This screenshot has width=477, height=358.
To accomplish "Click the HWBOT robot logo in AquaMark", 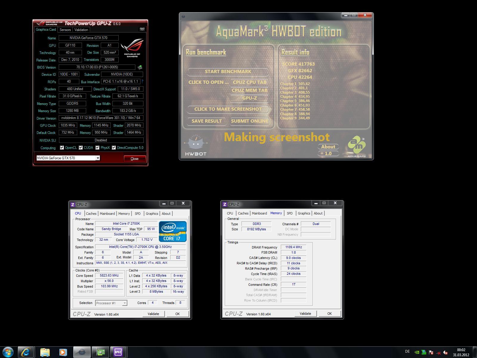I will click(x=196, y=145).
